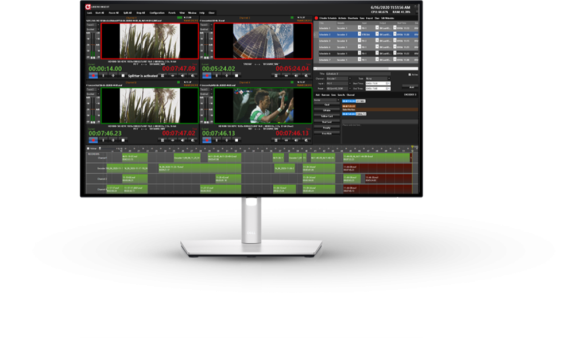Open the Help menu
This screenshot has width=588, height=338.
click(x=202, y=12)
